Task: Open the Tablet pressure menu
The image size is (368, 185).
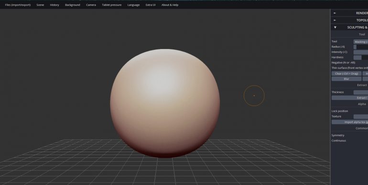Action: point(112,5)
